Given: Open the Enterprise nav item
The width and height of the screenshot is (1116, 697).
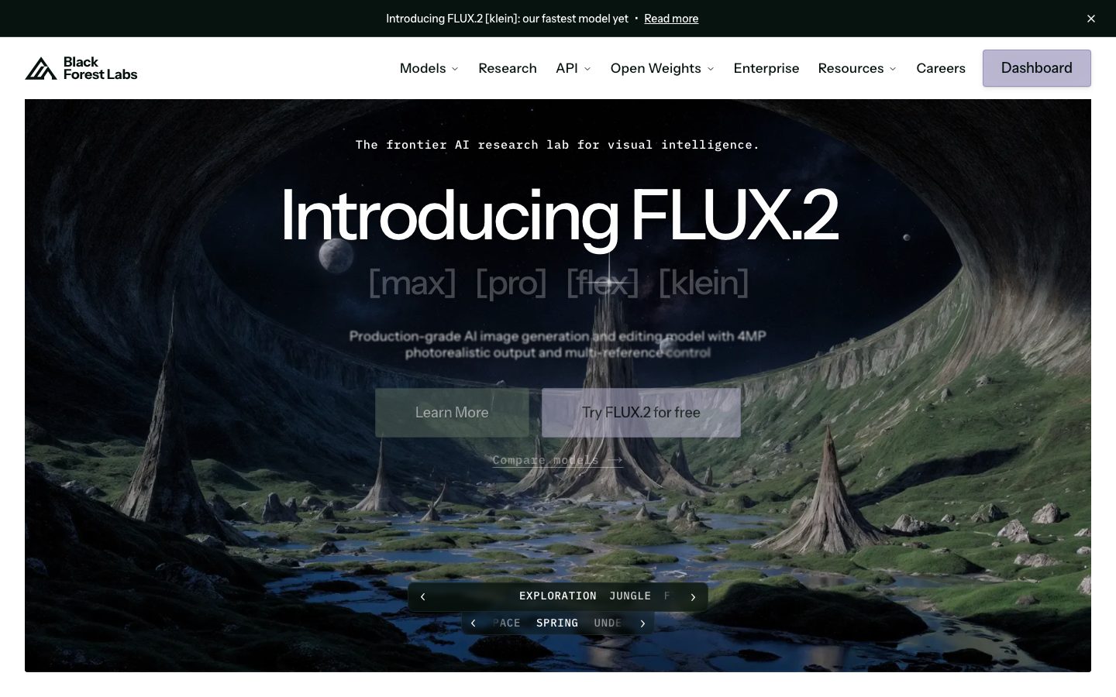Looking at the screenshot, I should point(766,68).
